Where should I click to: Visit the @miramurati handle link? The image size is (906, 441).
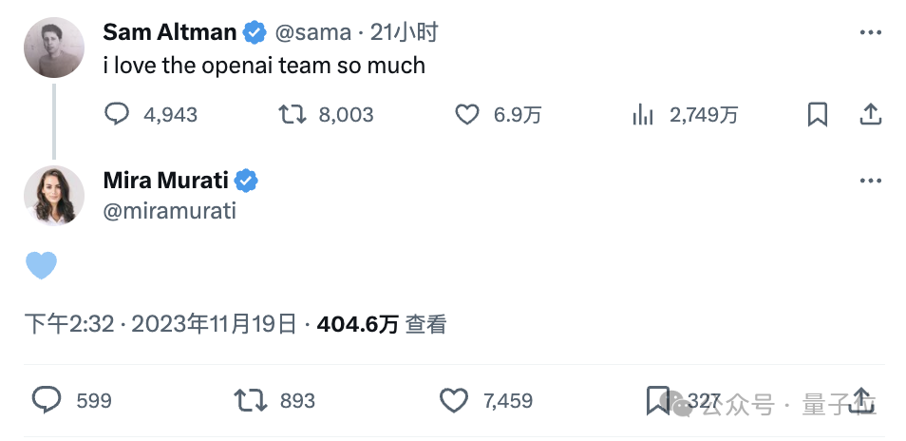tap(169, 211)
